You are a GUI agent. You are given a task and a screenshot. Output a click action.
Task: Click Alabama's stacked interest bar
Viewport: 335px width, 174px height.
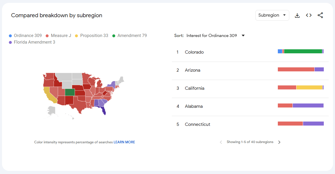pyautogui.click(x=301, y=105)
